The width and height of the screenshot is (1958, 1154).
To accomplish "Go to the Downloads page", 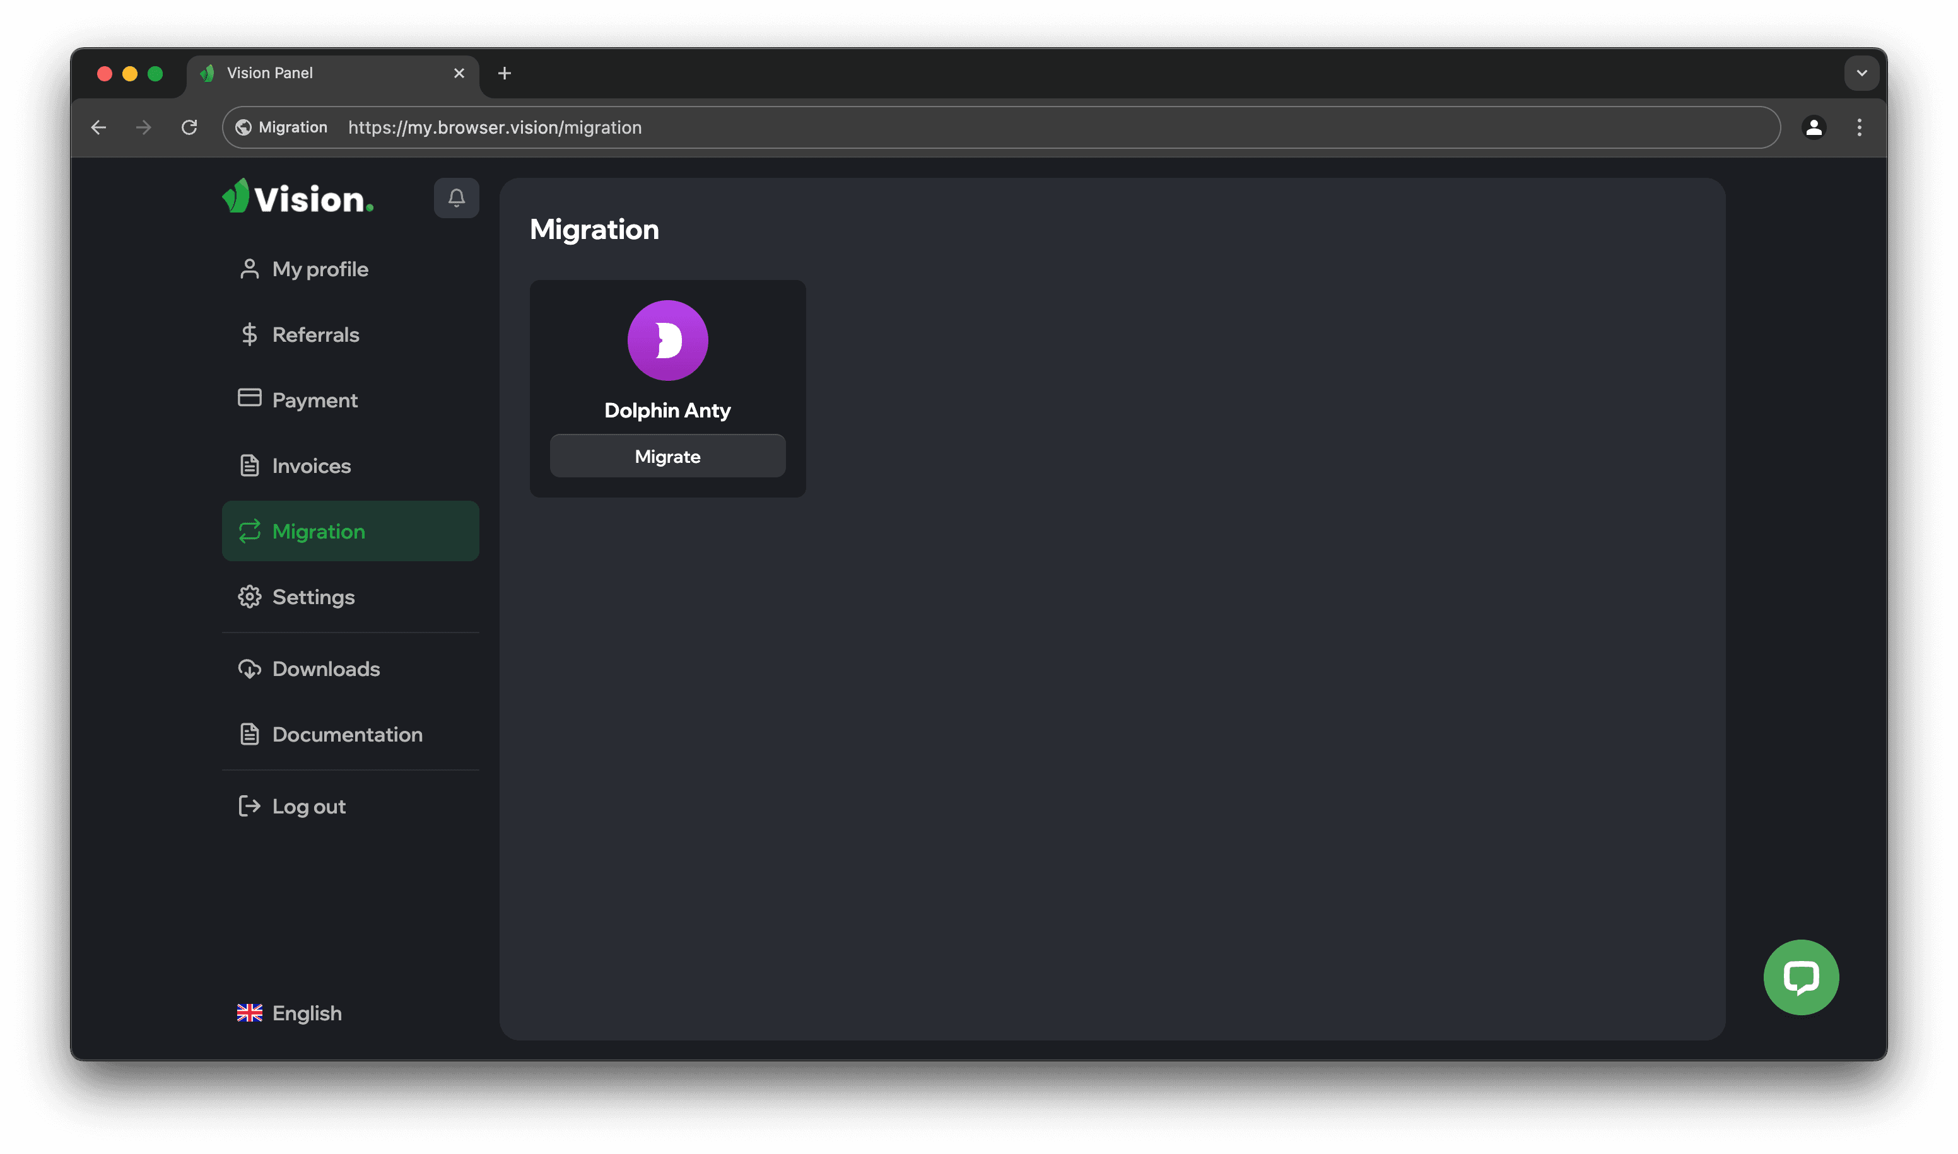I will coord(350,669).
